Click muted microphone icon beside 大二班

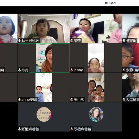tap(124, 100)
